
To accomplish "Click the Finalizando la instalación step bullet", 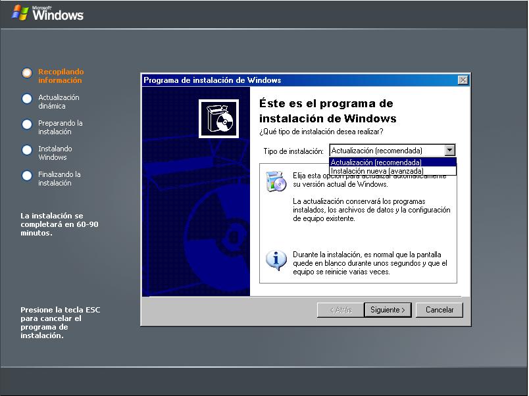I will (27, 176).
